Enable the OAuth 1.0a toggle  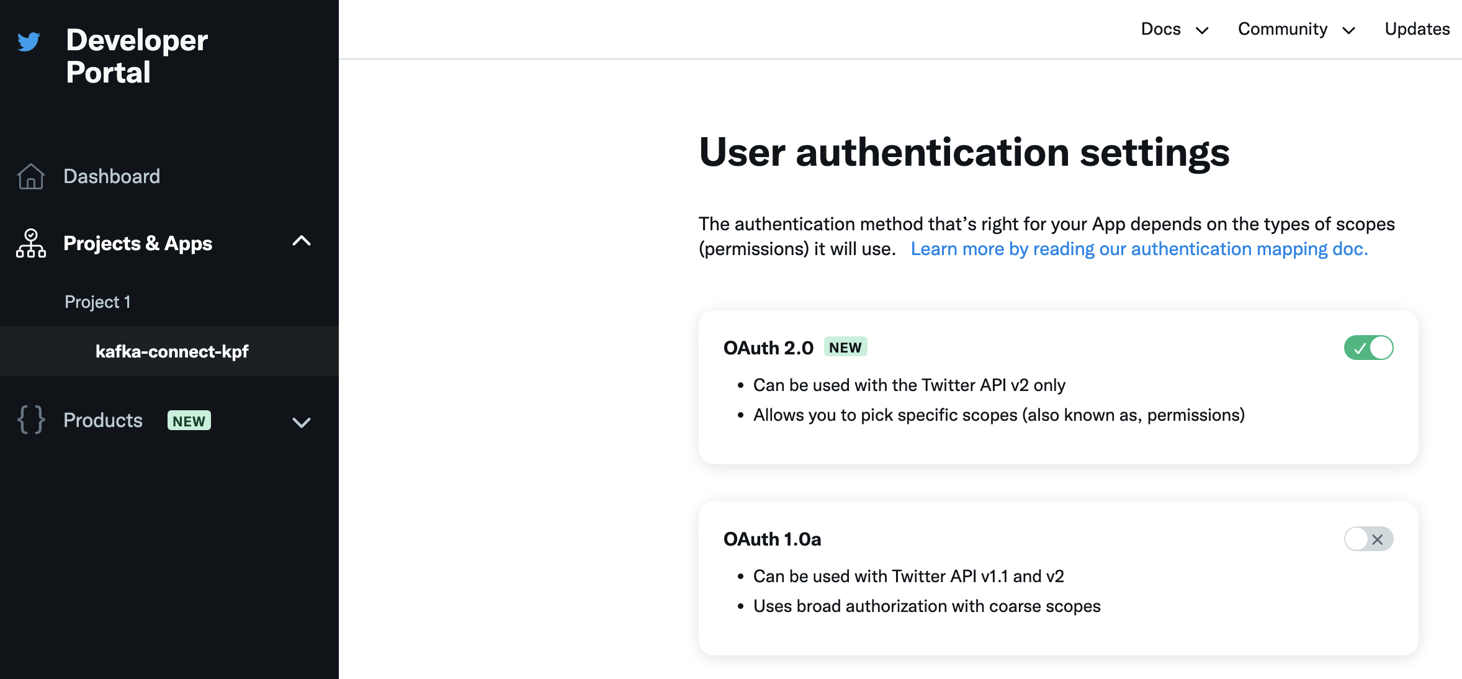pyautogui.click(x=1368, y=539)
